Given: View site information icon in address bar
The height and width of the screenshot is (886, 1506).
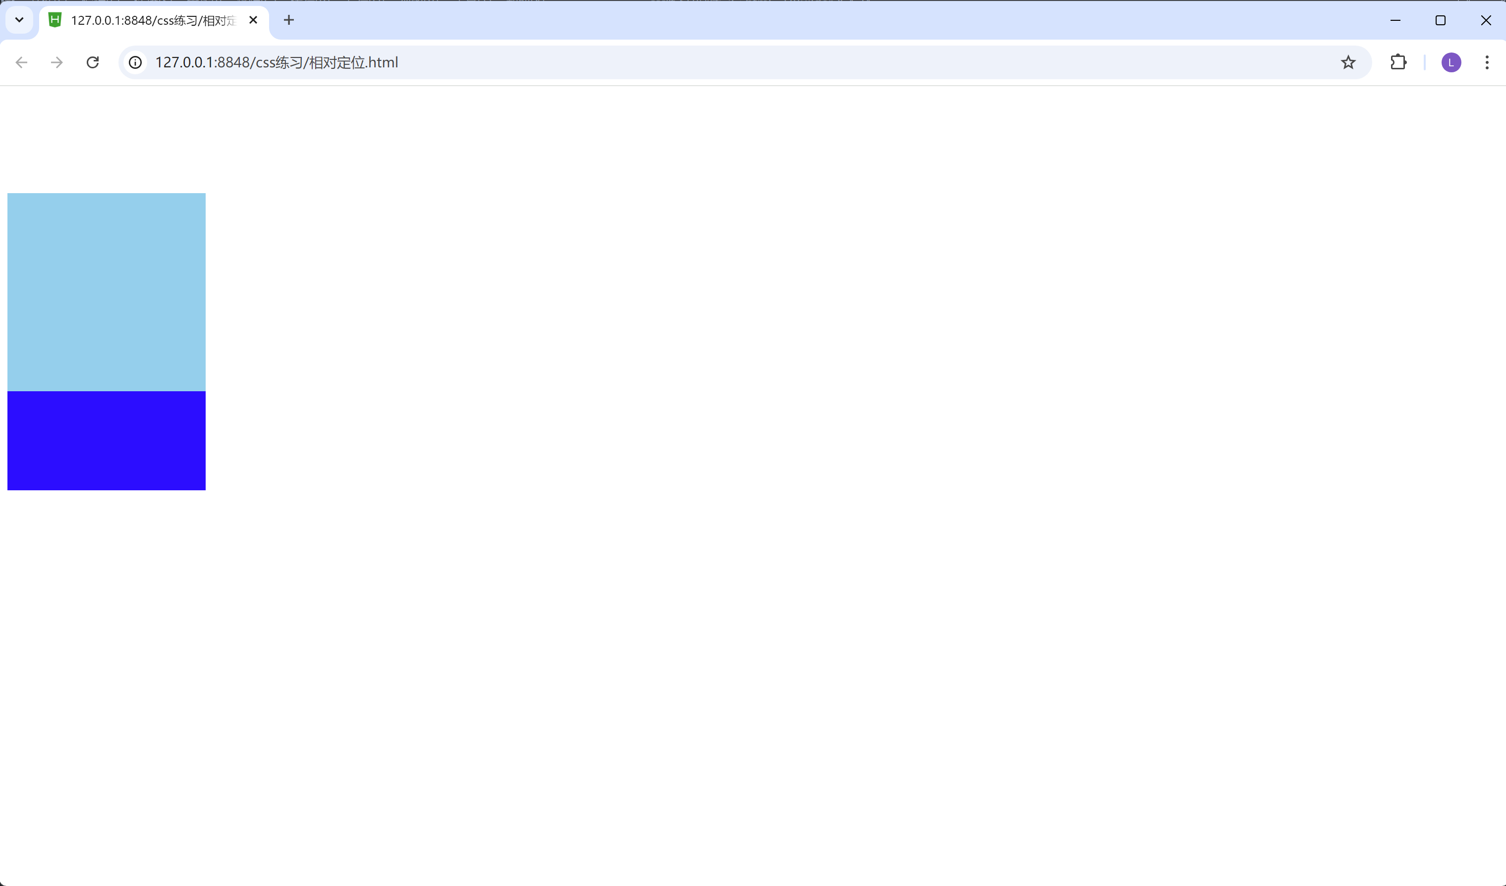Looking at the screenshot, I should [x=136, y=62].
